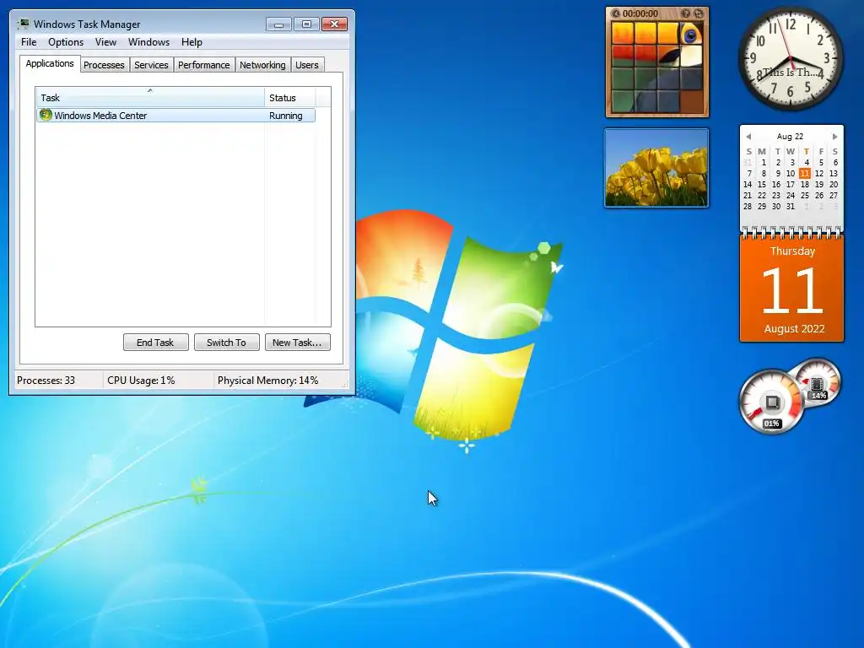Switch to the Processes tab
864x648 pixels.
pos(104,65)
